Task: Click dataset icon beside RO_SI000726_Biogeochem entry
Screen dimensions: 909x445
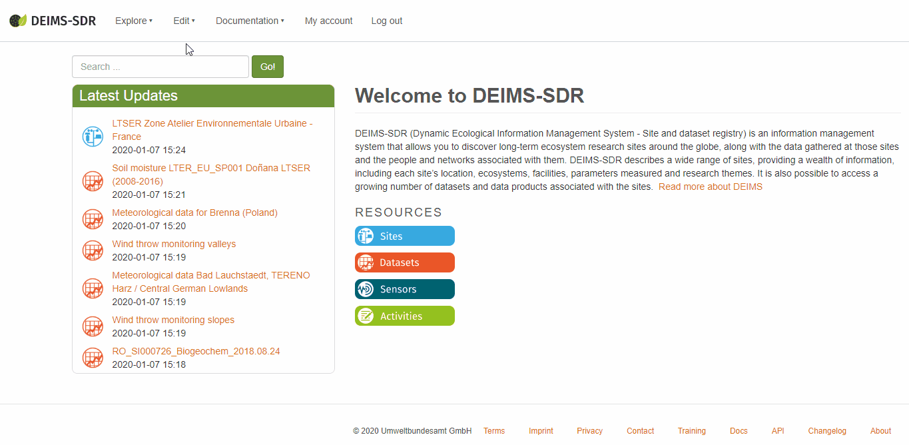Action: coord(93,358)
